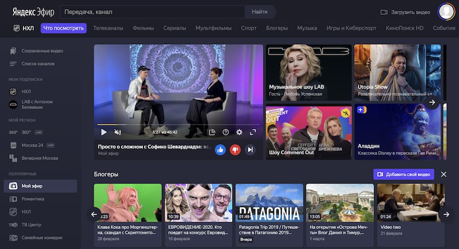Like the video with thumbs up
This screenshot has height=249, width=459.
tap(220, 150)
